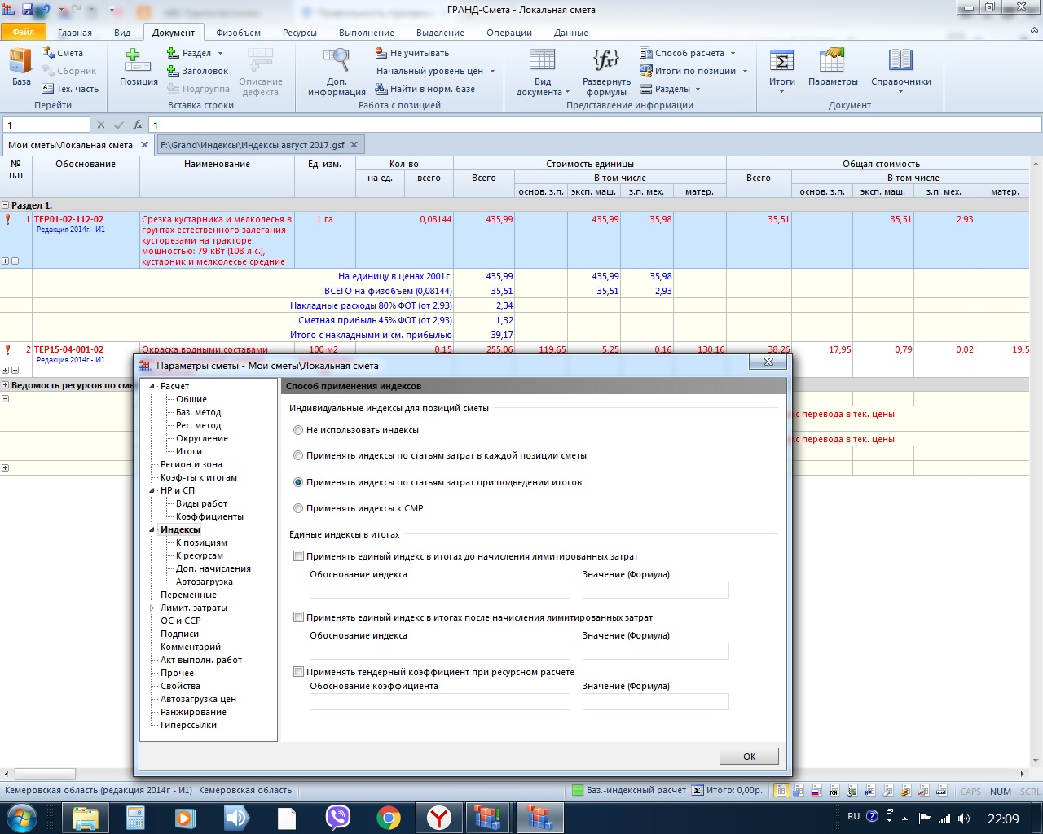Enable tender coefficient checkbox for resource calculation
1043x834 pixels.
point(299,672)
